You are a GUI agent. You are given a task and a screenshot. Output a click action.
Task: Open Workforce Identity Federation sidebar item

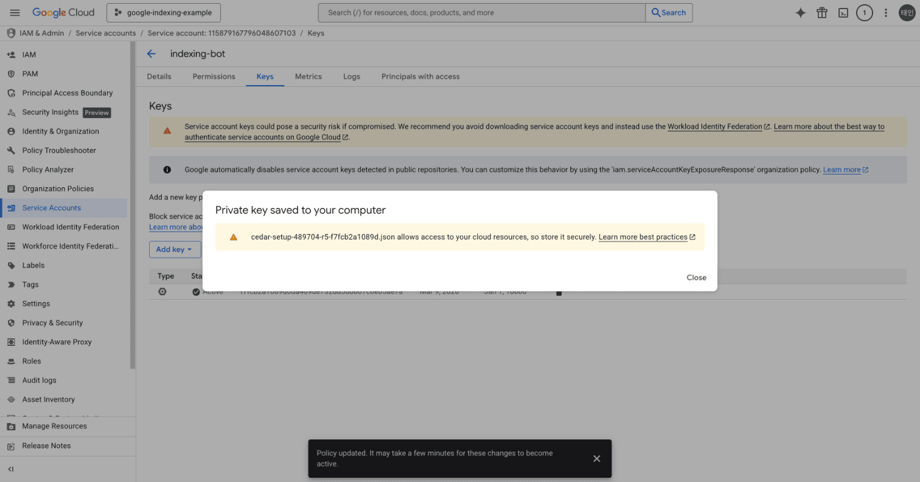[64, 246]
